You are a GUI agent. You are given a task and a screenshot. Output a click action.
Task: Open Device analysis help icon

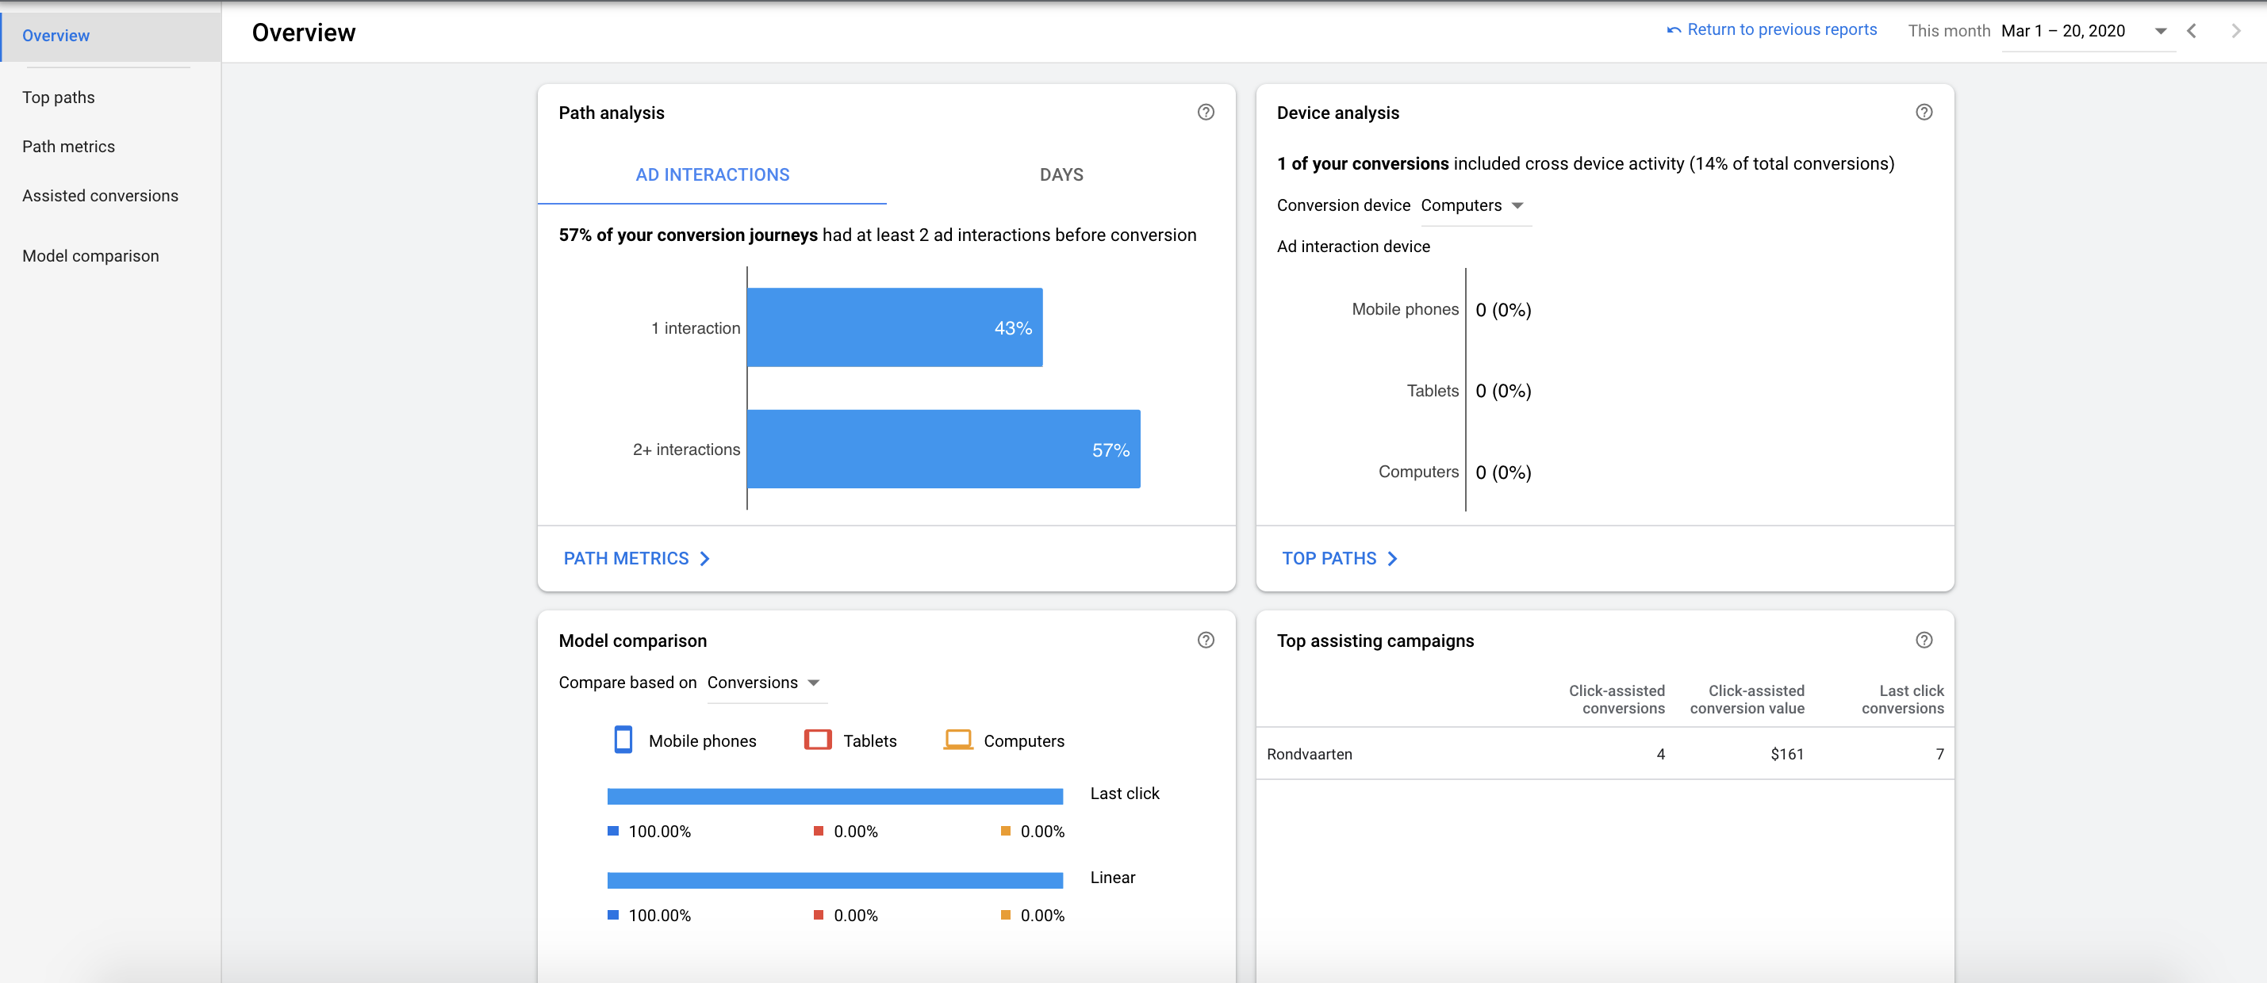(1924, 112)
